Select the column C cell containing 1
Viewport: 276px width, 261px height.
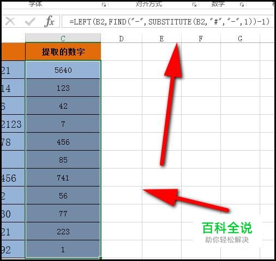pos(63,249)
